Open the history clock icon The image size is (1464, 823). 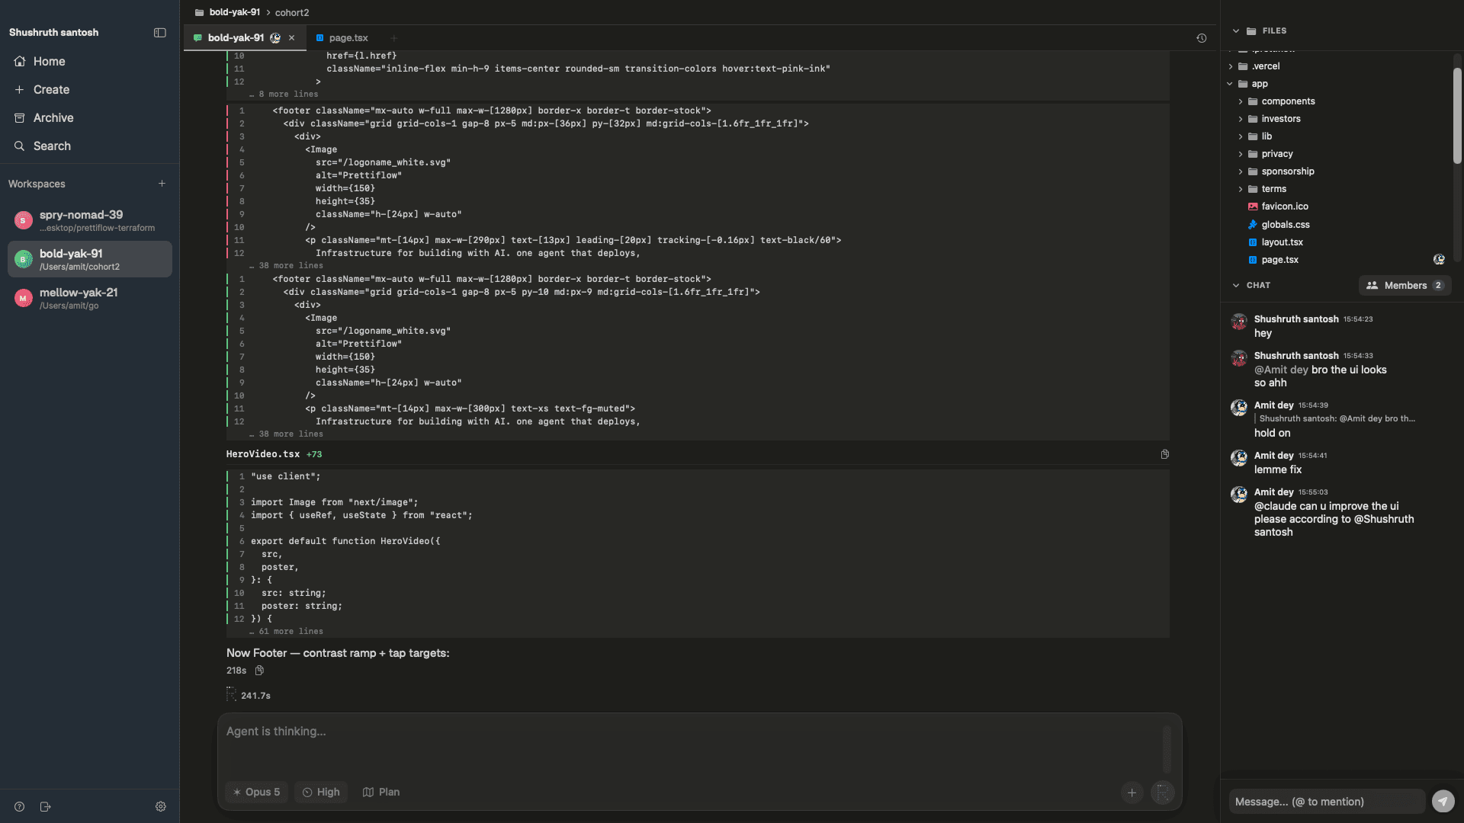click(1201, 38)
